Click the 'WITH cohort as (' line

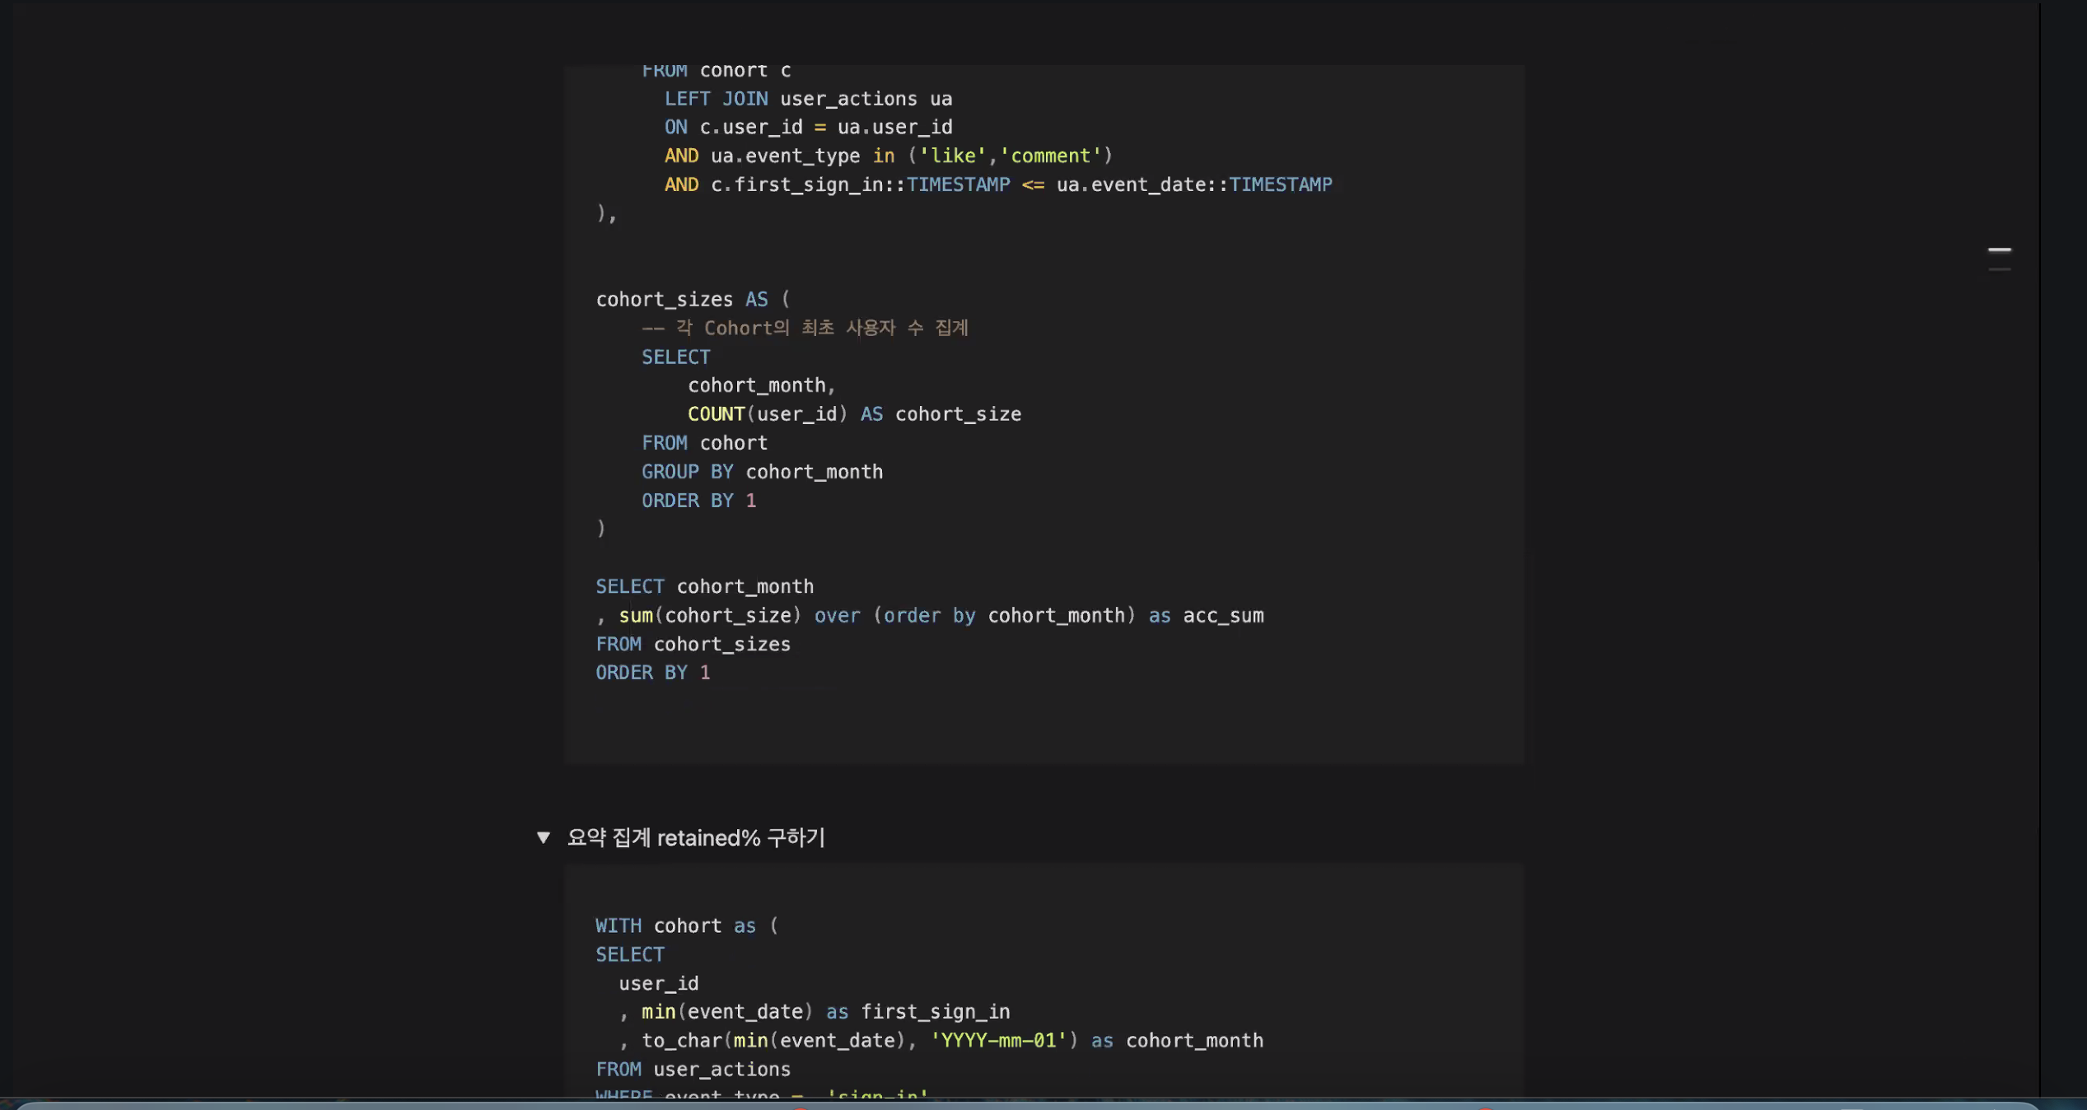tap(687, 926)
